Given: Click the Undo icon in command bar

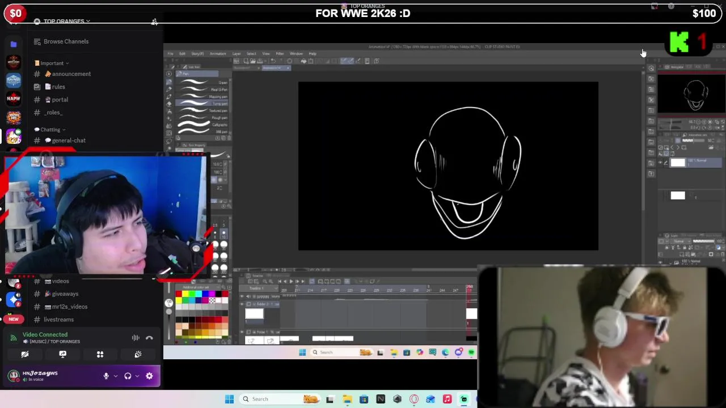Looking at the screenshot, I should coord(273,61).
